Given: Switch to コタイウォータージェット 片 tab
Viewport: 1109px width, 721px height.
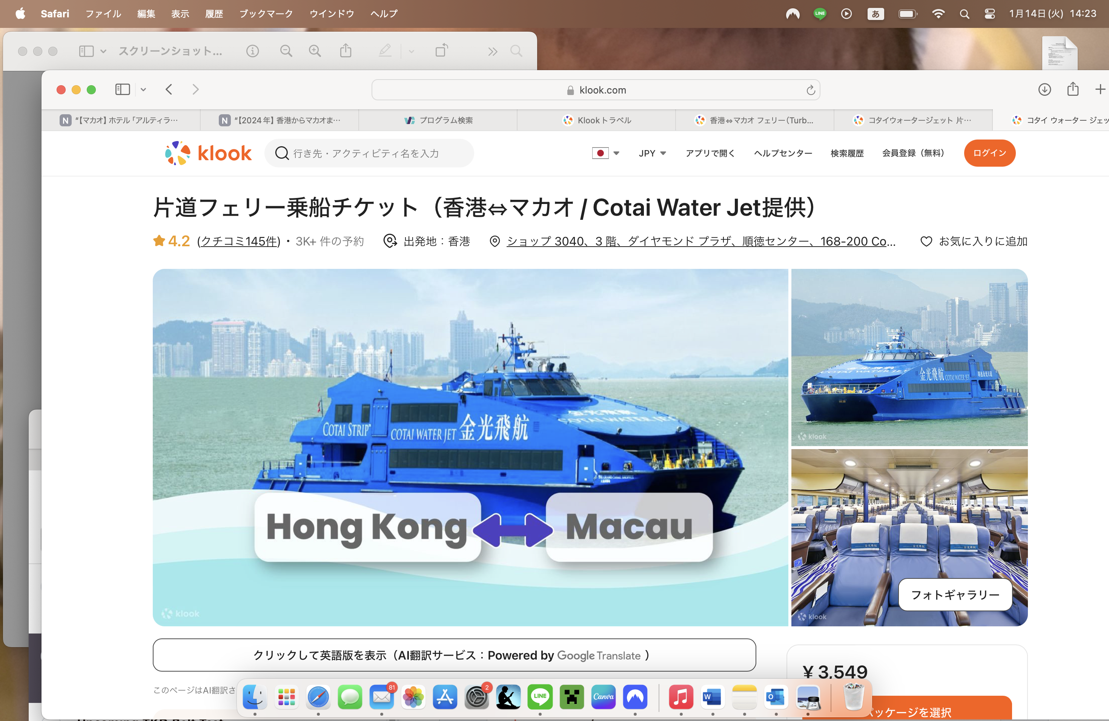Looking at the screenshot, I should 913,120.
